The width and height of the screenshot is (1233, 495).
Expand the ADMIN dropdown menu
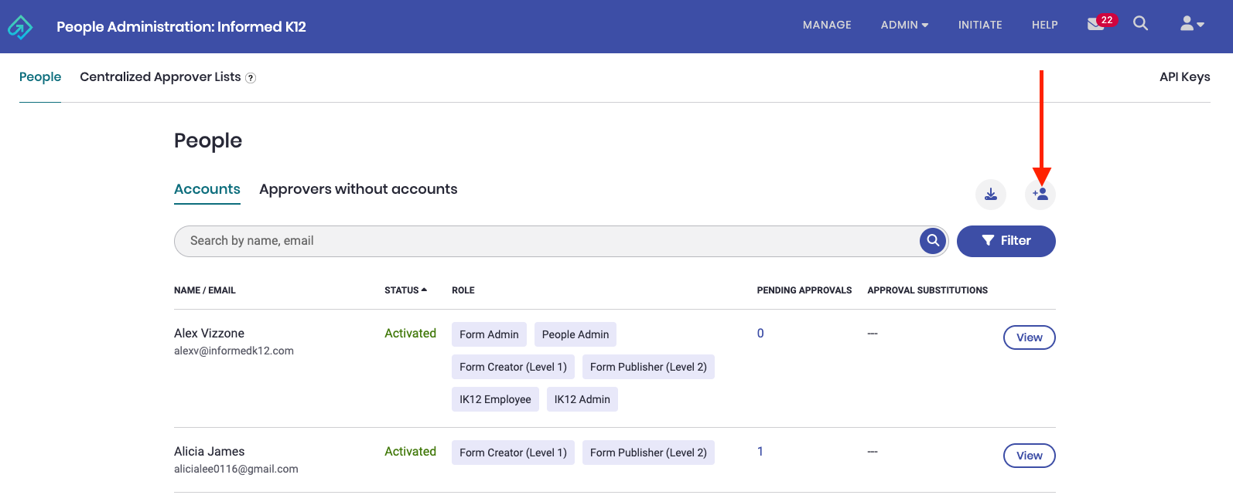point(903,25)
